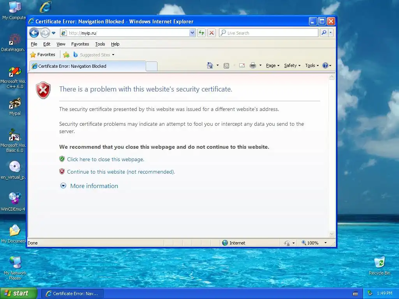The height and width of the screenshot is (299, 399).
Task: Click the green shield check icon
Action: tap(62, 159)
